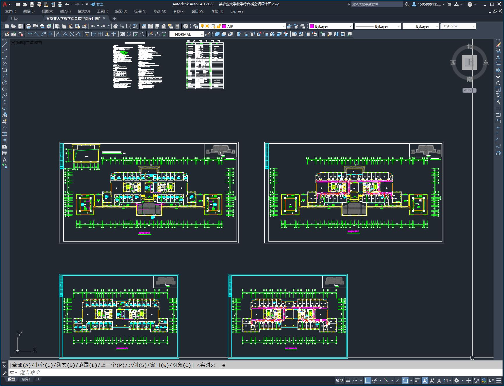Select the Linear dimension tool
Screen dimensions: 504x386
[x=30, y=34]
